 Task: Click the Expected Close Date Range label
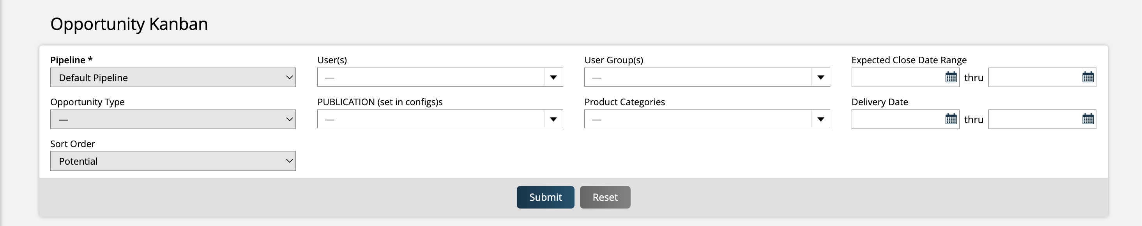click(x=909, y=60)
